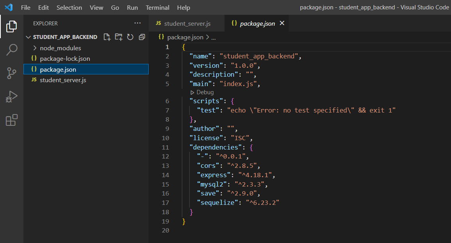Screen dimensions: 451x243
Task: Open the Selection menu
Action: [69, 7]
